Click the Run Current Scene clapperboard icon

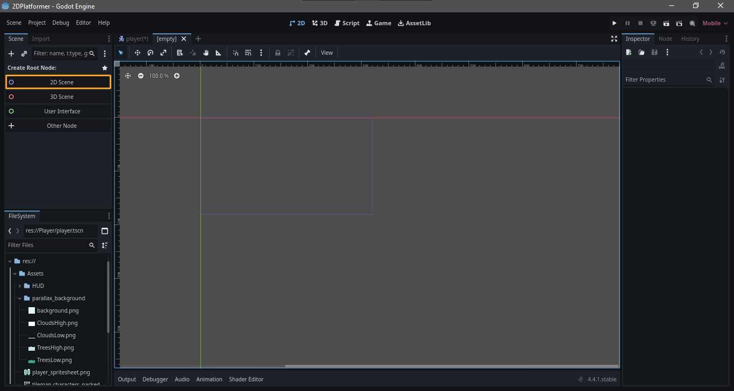click(x=666, y=23)
